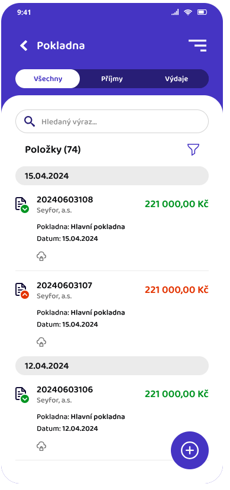Screen dimensions: 230x490
Task: Tap the cloud lock icon under 20240603108
Action: pos(41,257)
